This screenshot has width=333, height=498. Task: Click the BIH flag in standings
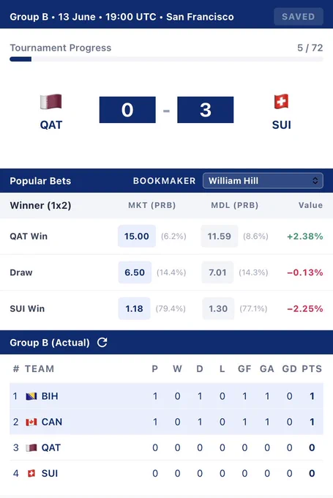click(31, 396)
